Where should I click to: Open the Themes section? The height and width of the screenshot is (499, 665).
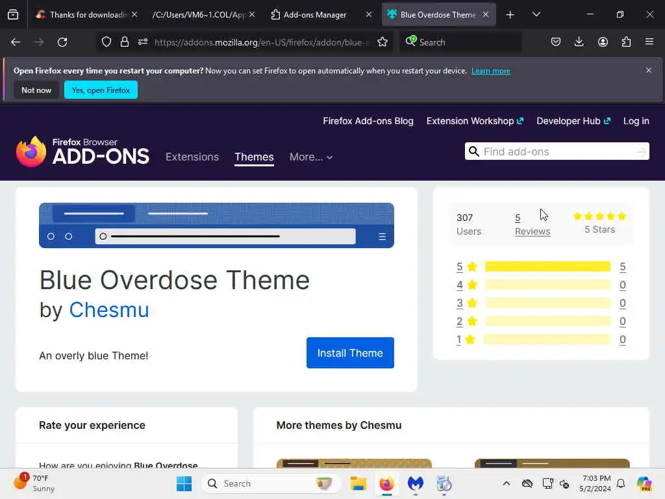[254, 157]
